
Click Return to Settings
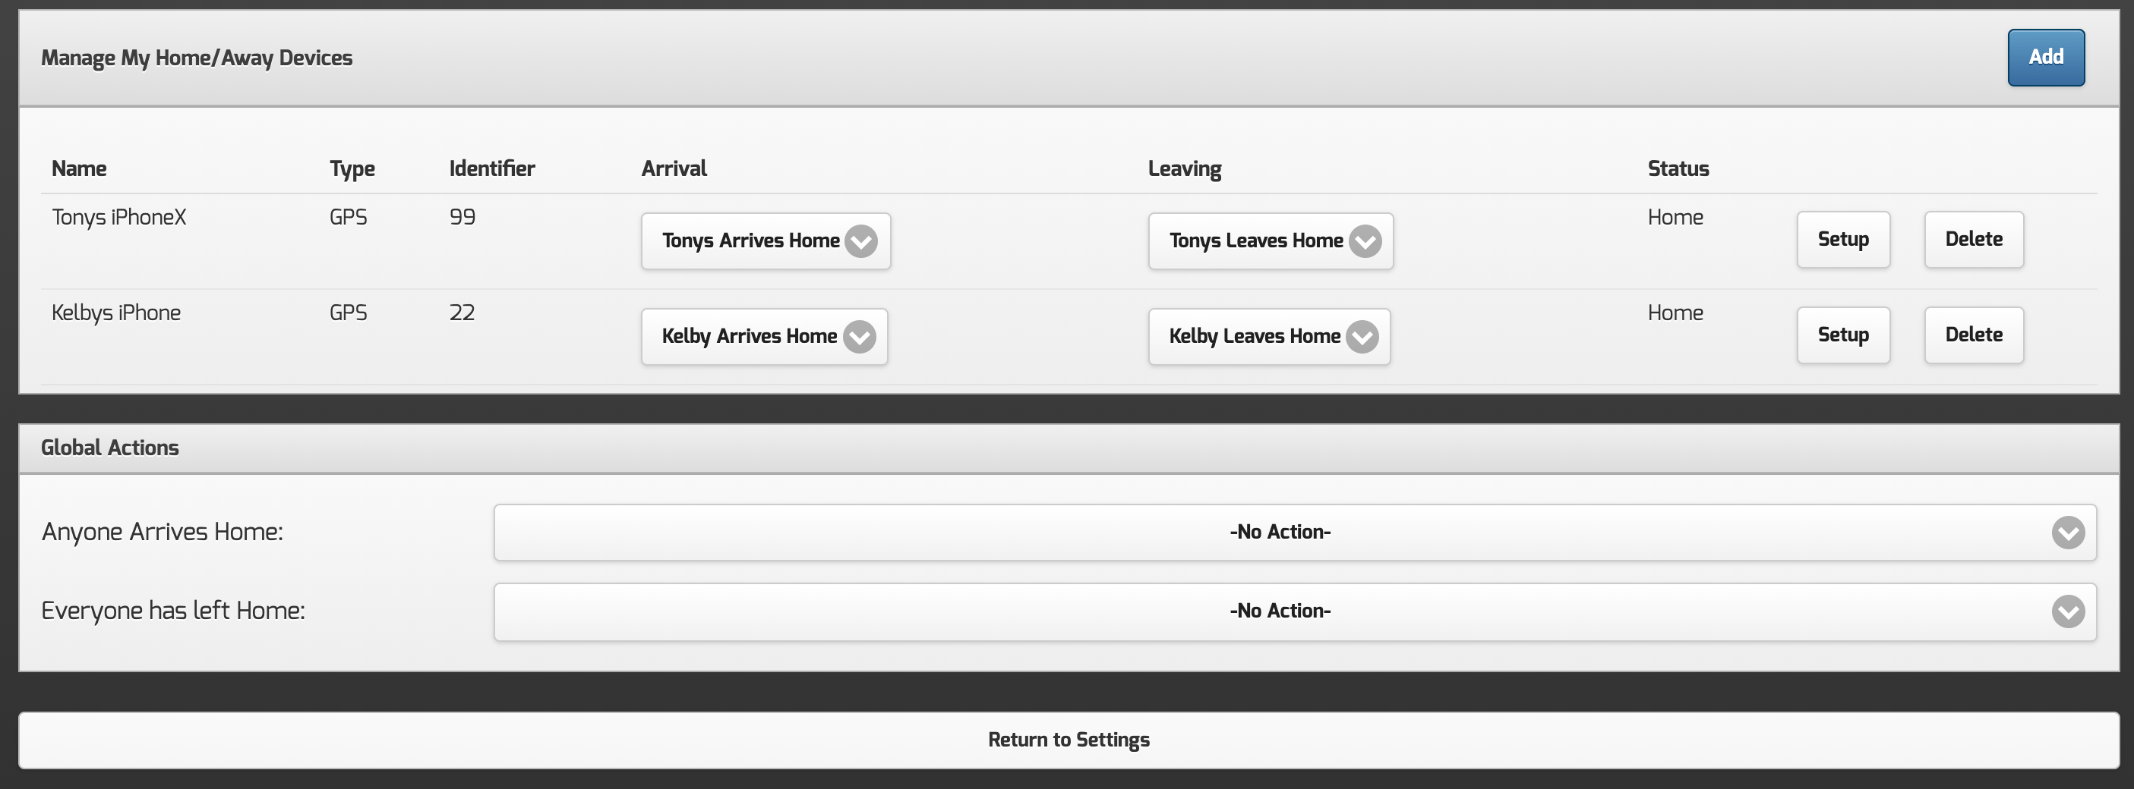[1067, 740]
